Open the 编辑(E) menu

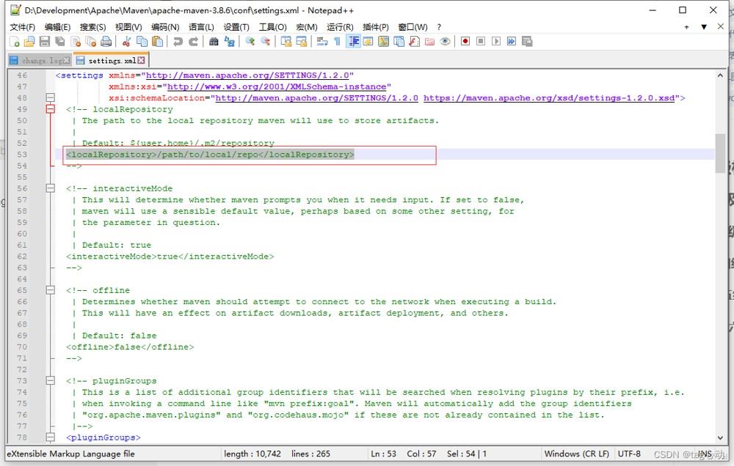click(x=57, y=27)
